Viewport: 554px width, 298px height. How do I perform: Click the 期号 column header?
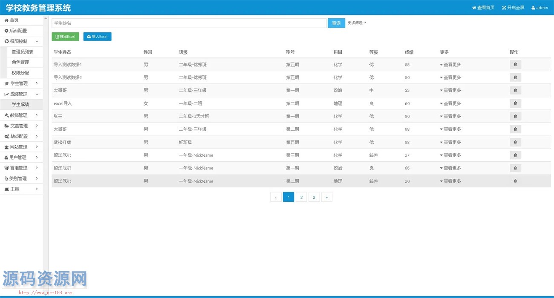290,52
